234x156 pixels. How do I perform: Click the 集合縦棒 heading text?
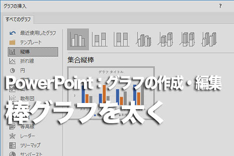81,60
